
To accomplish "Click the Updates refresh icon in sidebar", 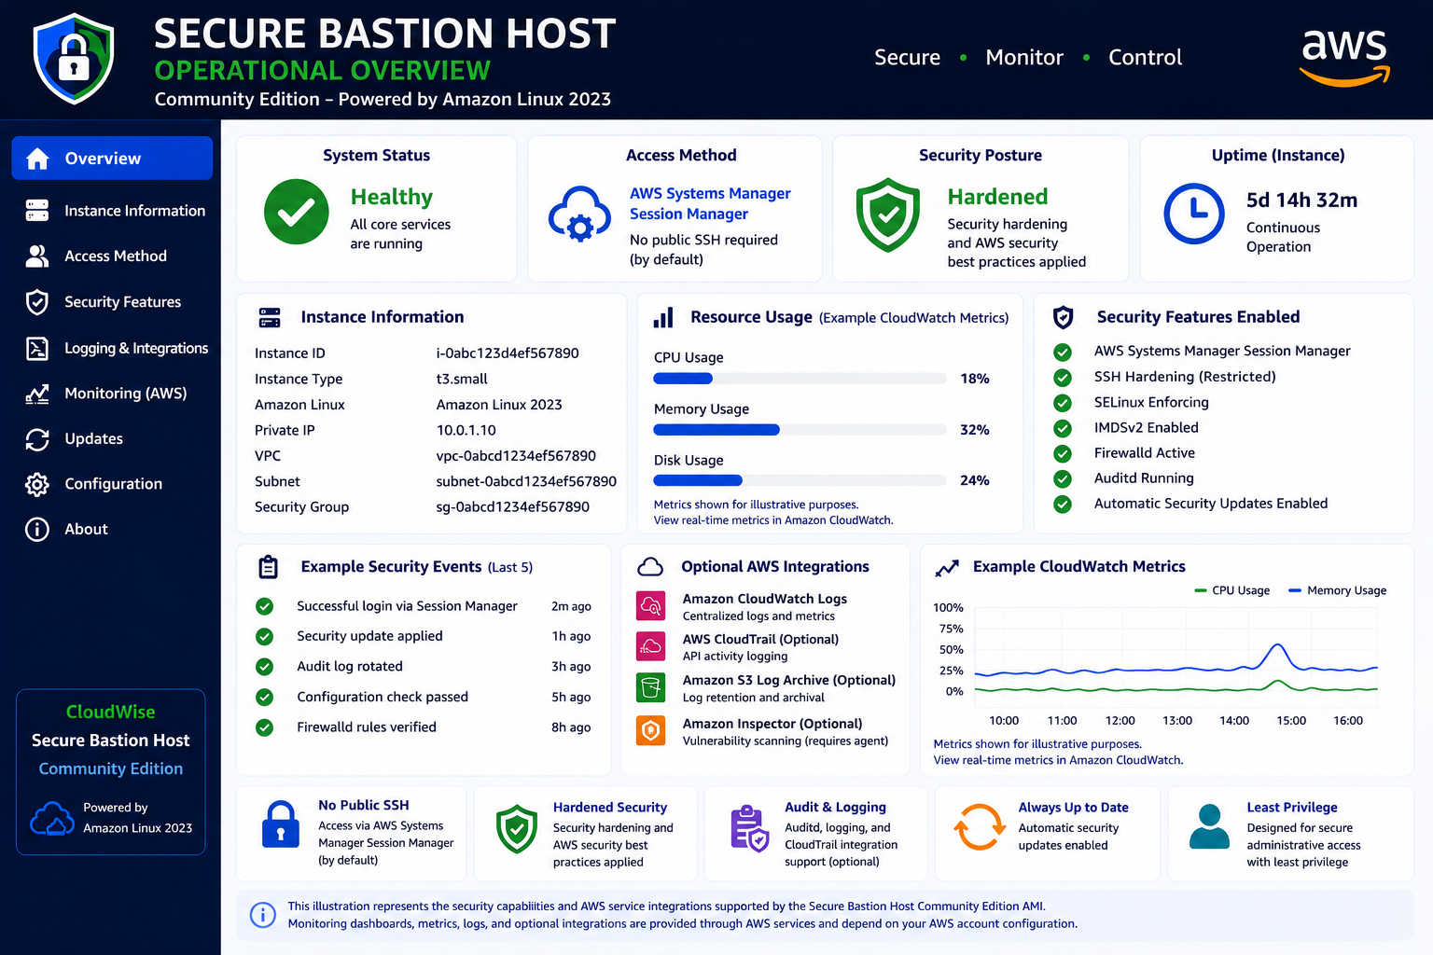I will tap(37, 438).
